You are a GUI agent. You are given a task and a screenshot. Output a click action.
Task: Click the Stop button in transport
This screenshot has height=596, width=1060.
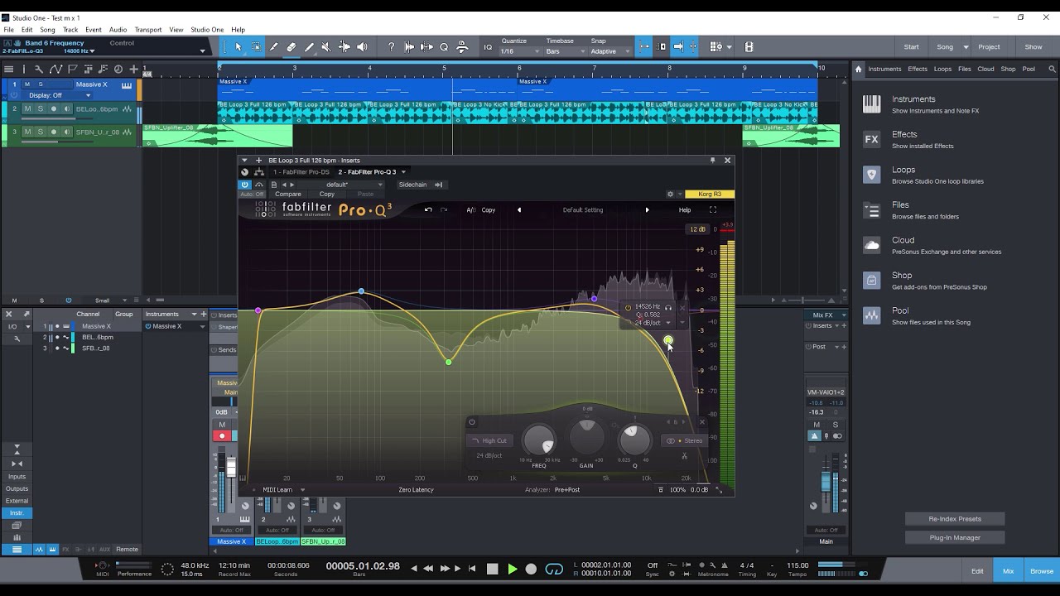pos(492,569)
